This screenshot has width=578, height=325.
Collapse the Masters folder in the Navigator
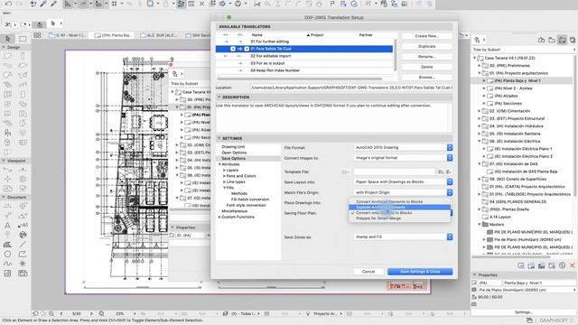point(480,225)
